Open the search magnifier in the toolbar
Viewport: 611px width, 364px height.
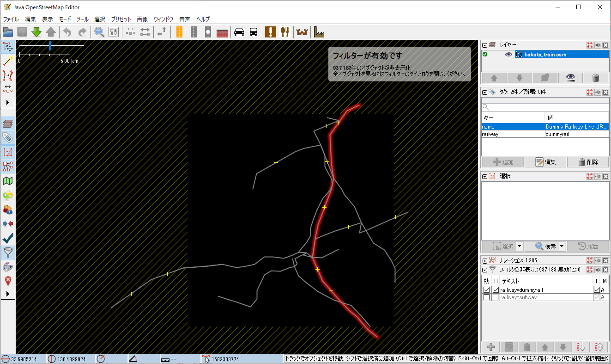(x=99, y=32)
